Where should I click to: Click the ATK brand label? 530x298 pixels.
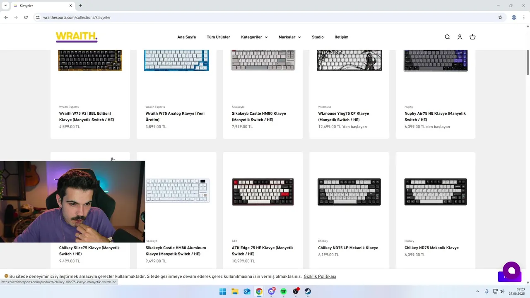[x=234, y=241]
